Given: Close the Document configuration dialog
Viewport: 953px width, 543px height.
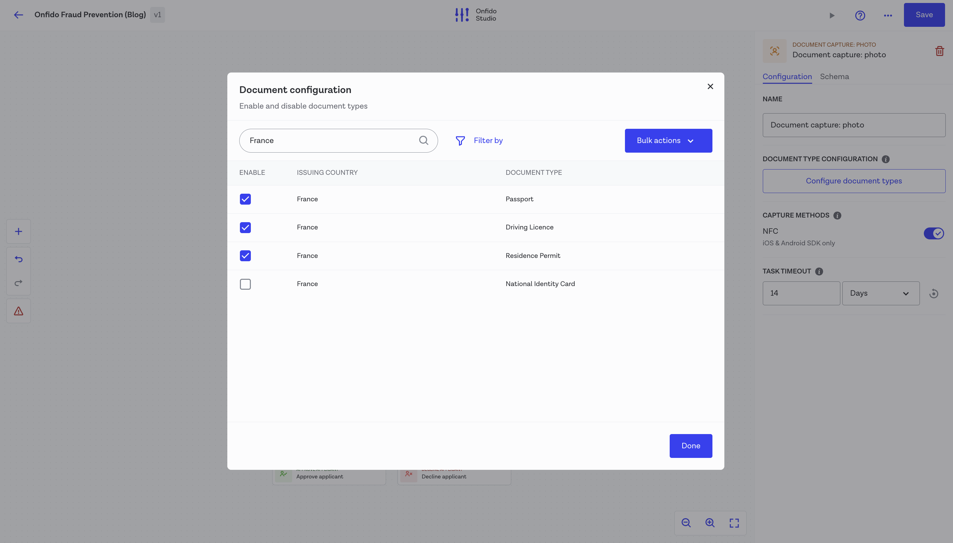Looking at the screenshot, I should (x=710, y=86).
